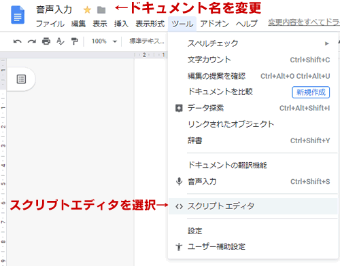Open the 表示形式 menu
This screenshot has height=266, width=340.
150,24
